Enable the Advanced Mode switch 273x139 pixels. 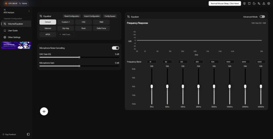tap(262, 17)
